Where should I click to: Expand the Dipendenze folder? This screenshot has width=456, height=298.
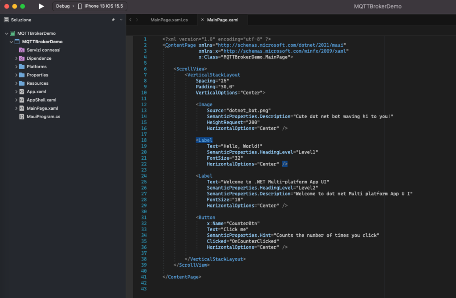click(x=16, y=58)
